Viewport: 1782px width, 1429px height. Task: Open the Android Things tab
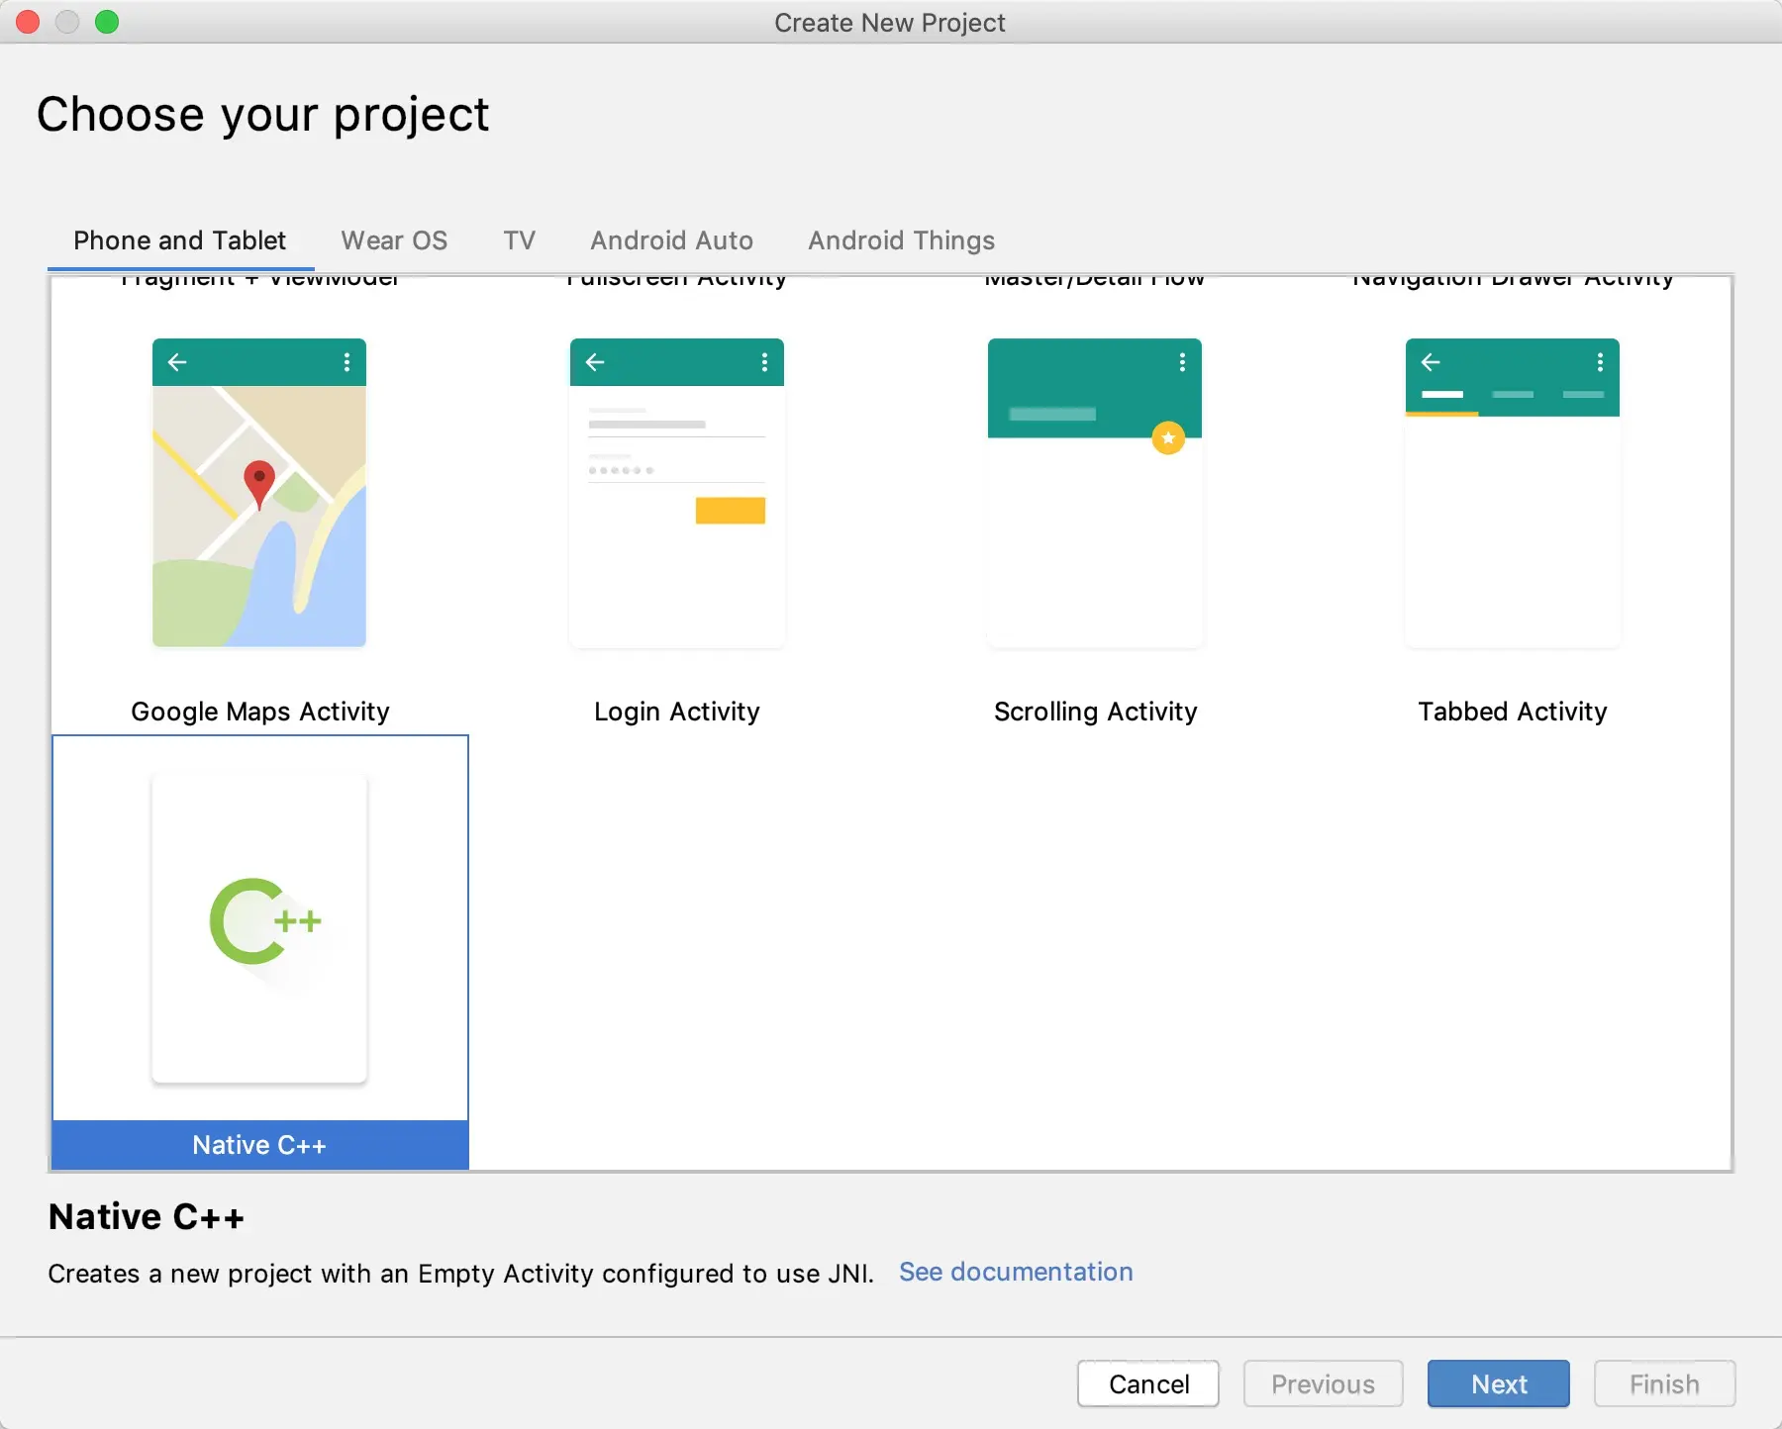click(901, 240)
